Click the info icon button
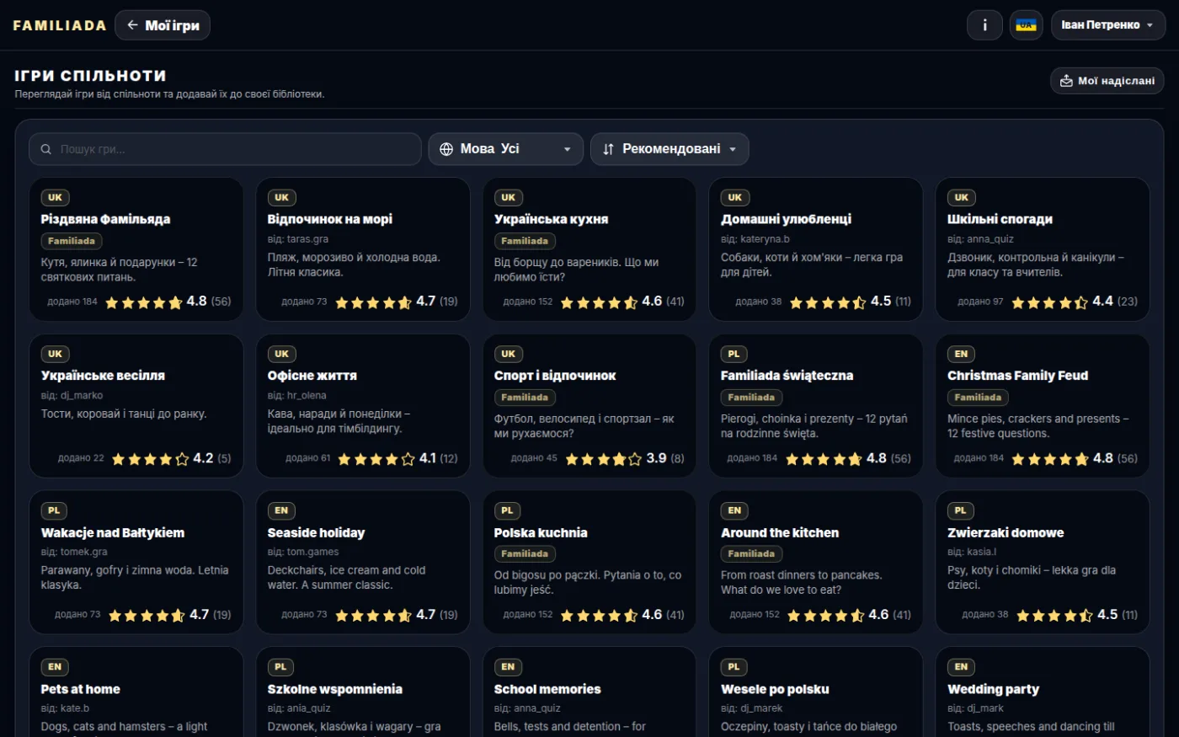This screenshot has height=737, width=1179. (x=984, y=25)
